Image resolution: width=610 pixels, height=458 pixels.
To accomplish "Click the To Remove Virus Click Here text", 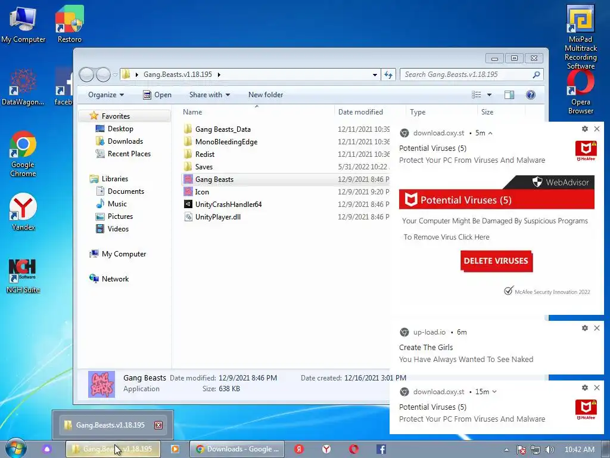I will pos(447,237).
